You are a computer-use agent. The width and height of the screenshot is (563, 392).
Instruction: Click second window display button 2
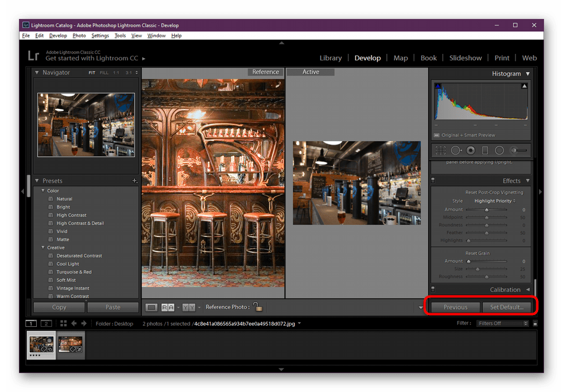coord(46,323)
